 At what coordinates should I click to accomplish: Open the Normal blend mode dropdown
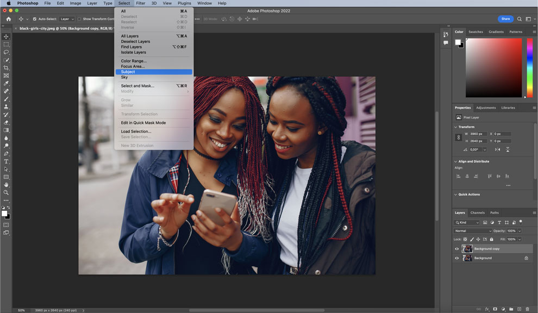point(471,230)
